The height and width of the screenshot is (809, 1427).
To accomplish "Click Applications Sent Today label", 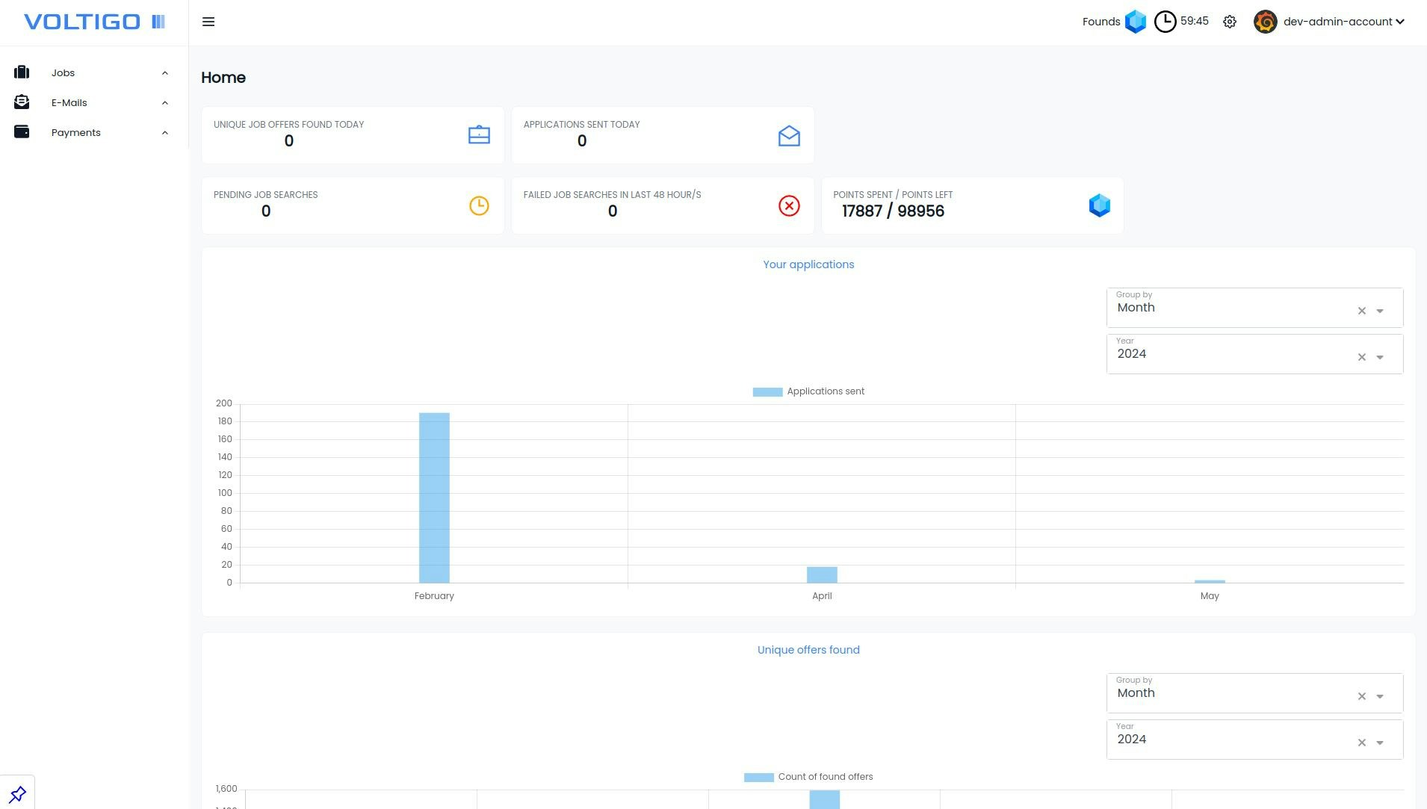I will tap(581, 125).
